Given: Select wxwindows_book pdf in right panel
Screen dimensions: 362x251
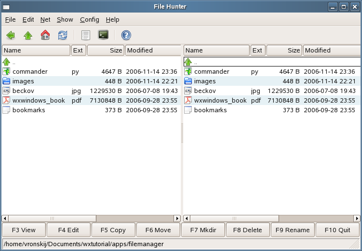Looking at the screenshot, I should 220,100.
